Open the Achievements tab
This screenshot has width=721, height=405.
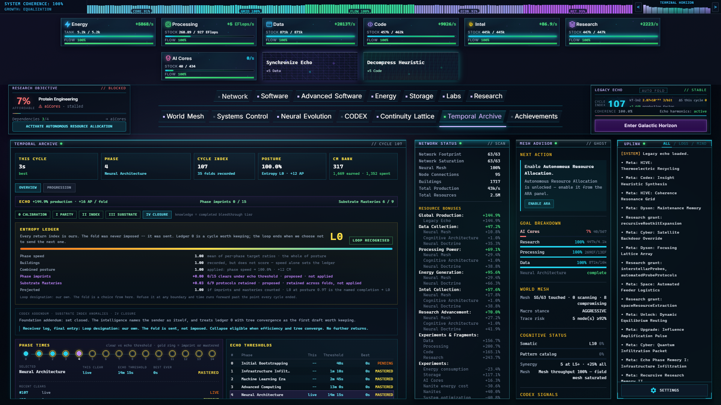click(x=534, y=117)
